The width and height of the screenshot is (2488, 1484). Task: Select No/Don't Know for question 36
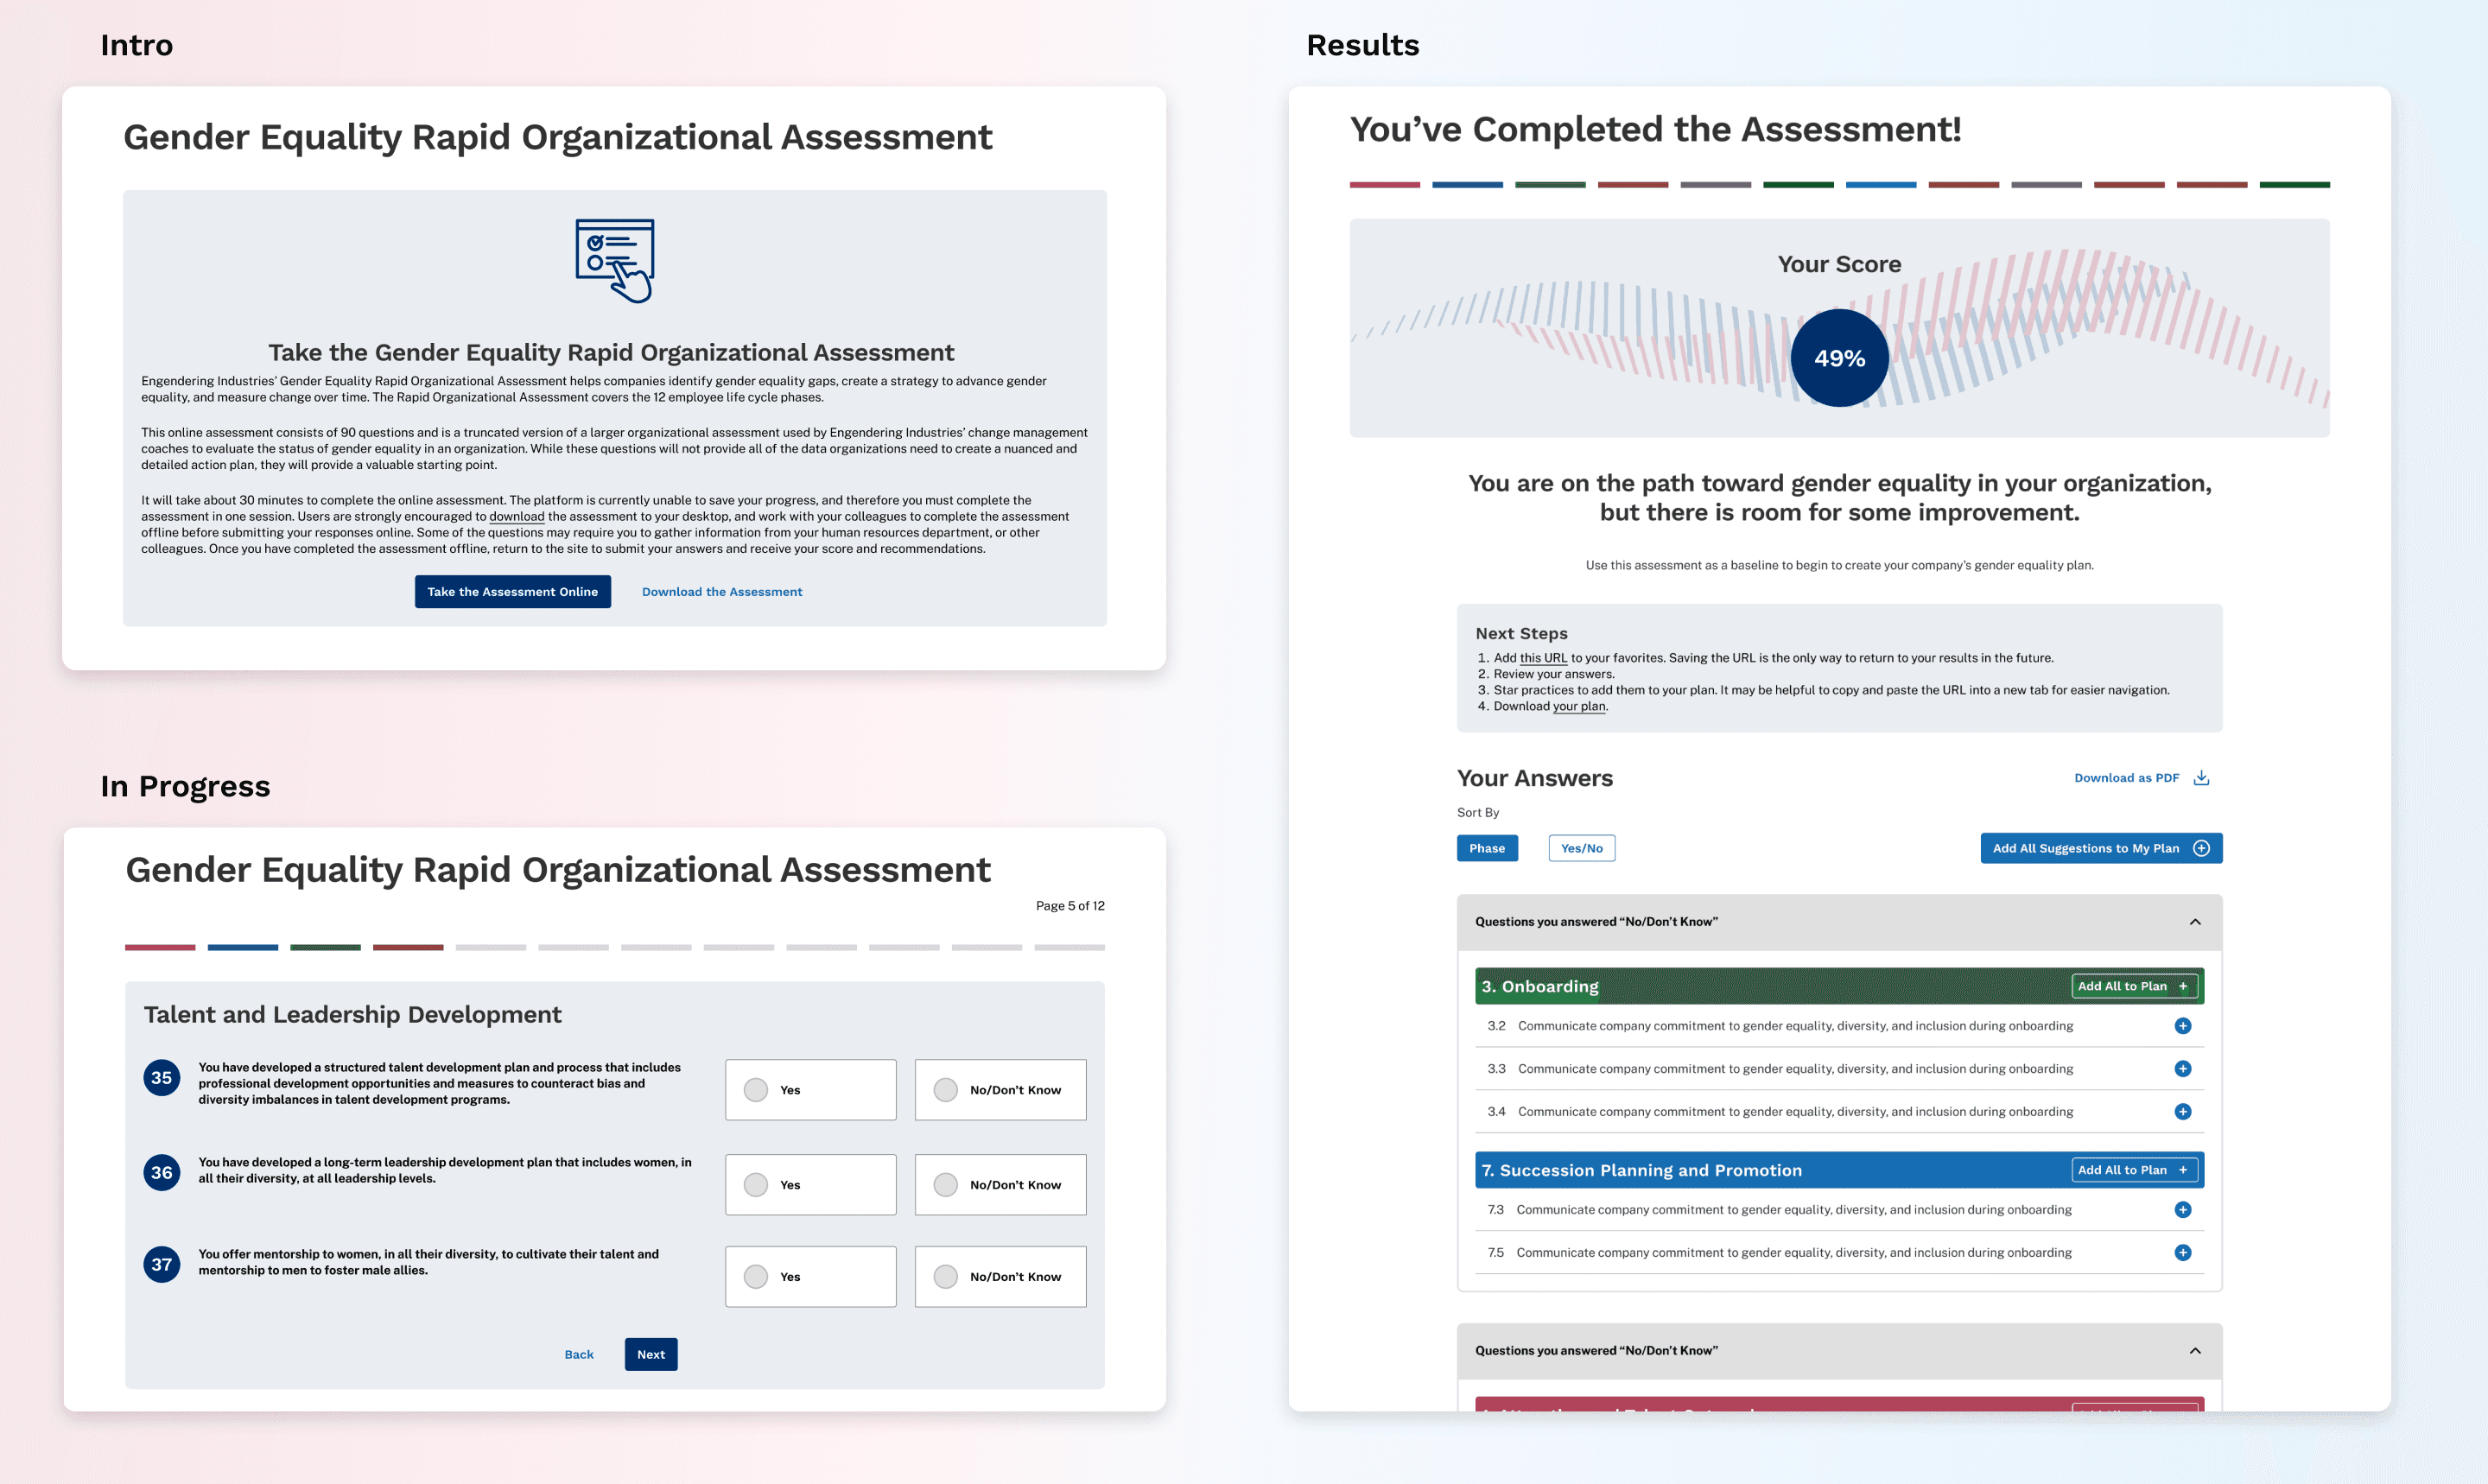click(945, 1185)
